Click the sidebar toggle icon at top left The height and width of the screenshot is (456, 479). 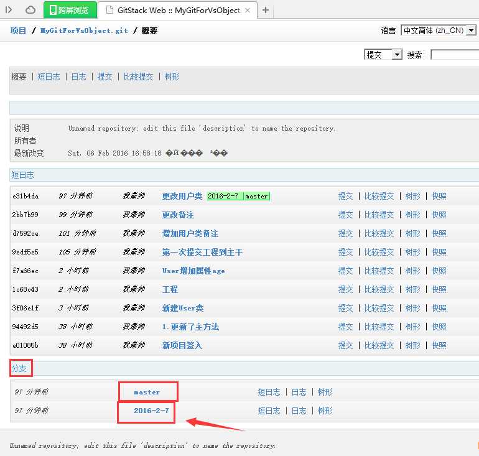pyautogui.click(x=9, y=10)
